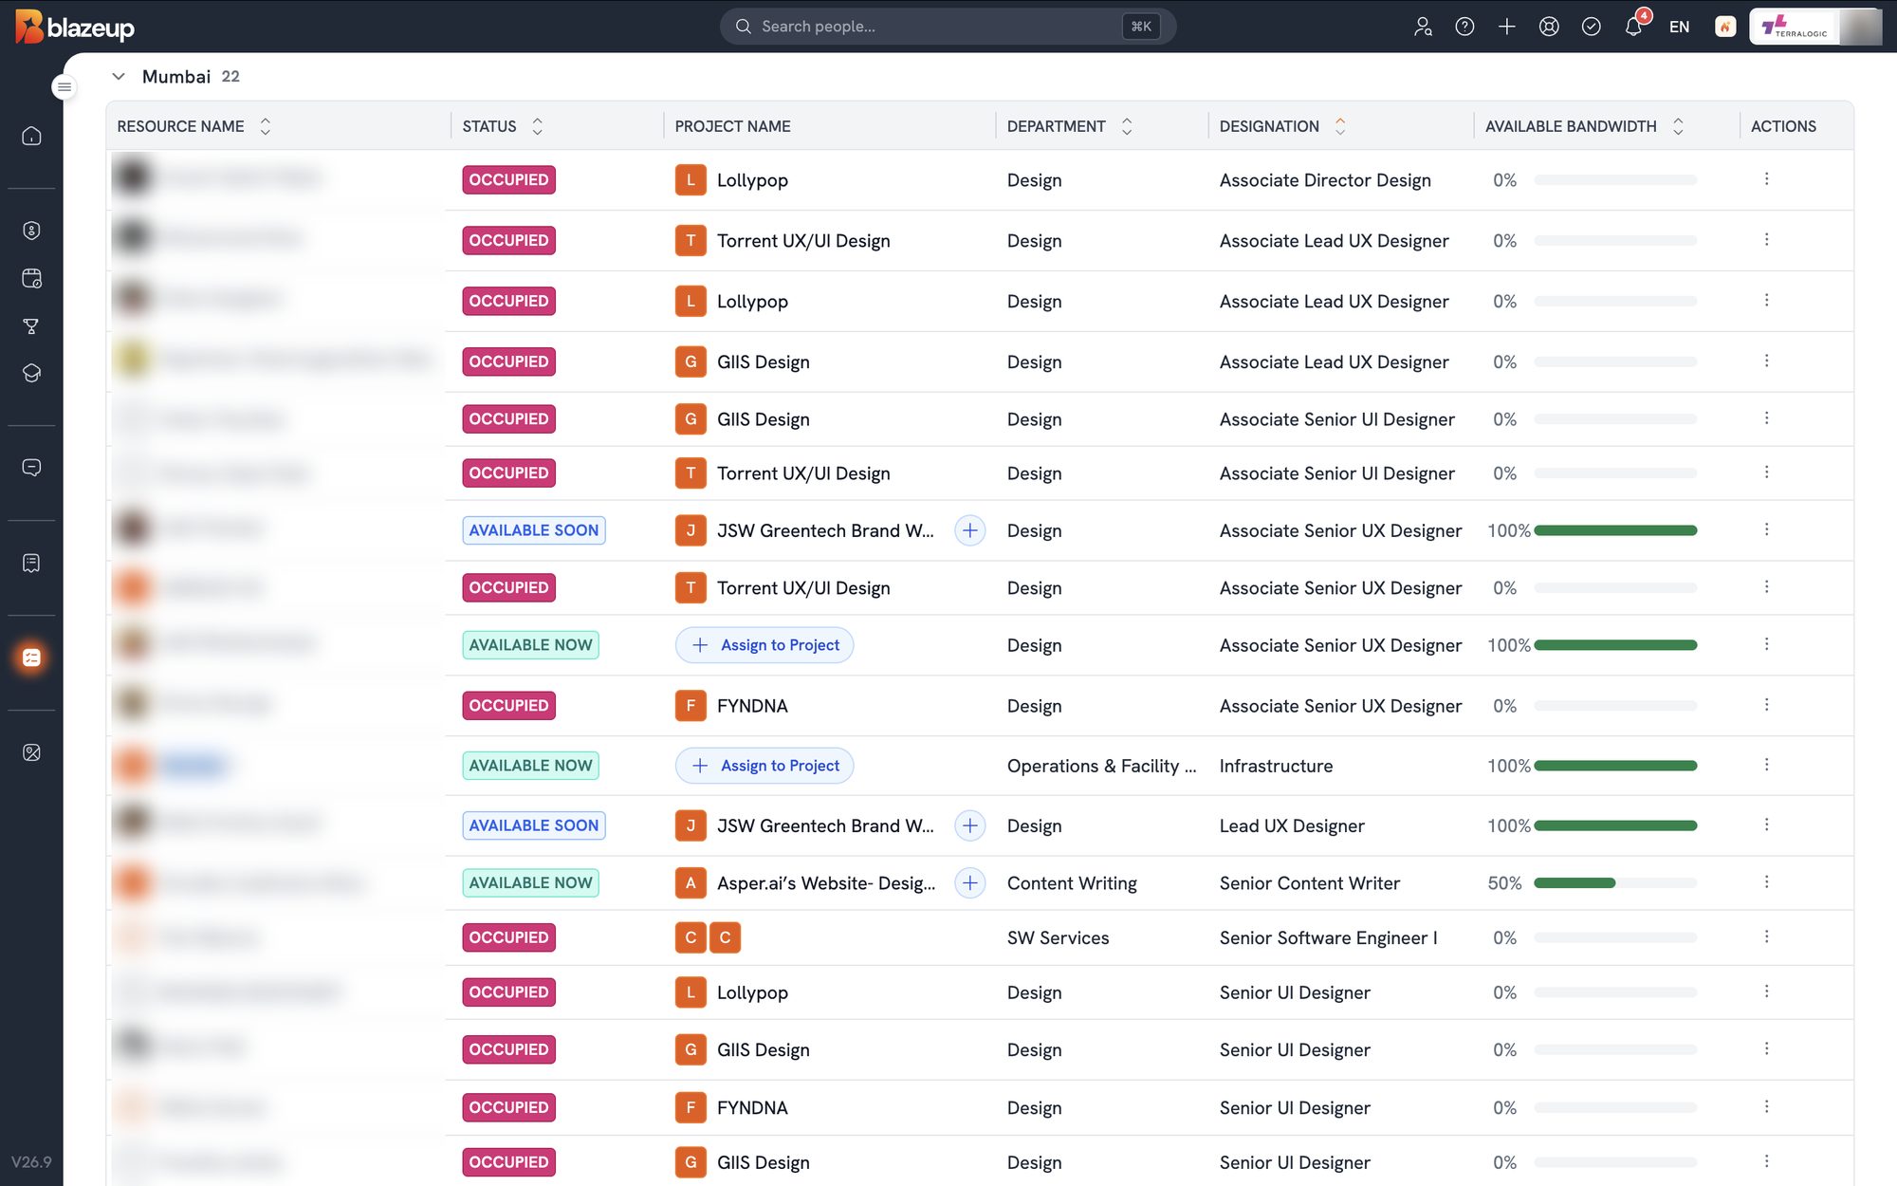
Task: Open the document notes sidebar icon
Action: point(31,563)
